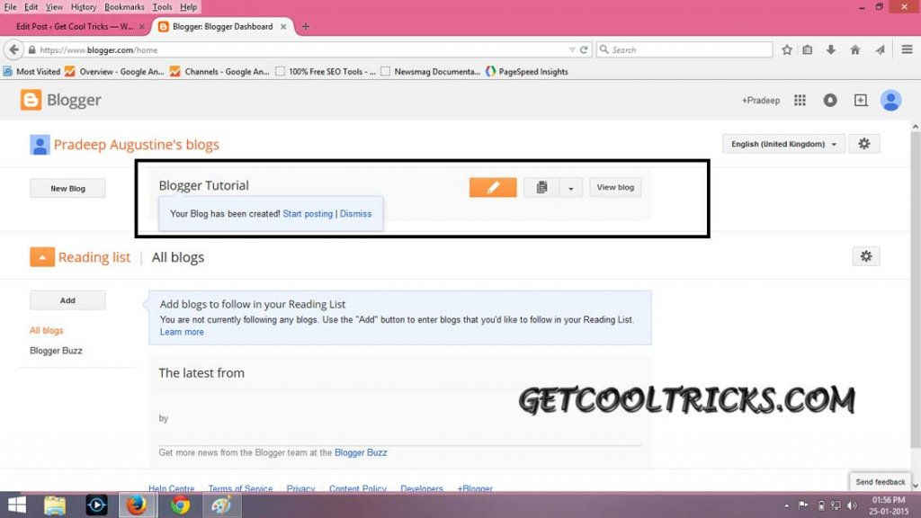
Task: Launch Chrome from the taskbar
Action: [x=180, y=505]
